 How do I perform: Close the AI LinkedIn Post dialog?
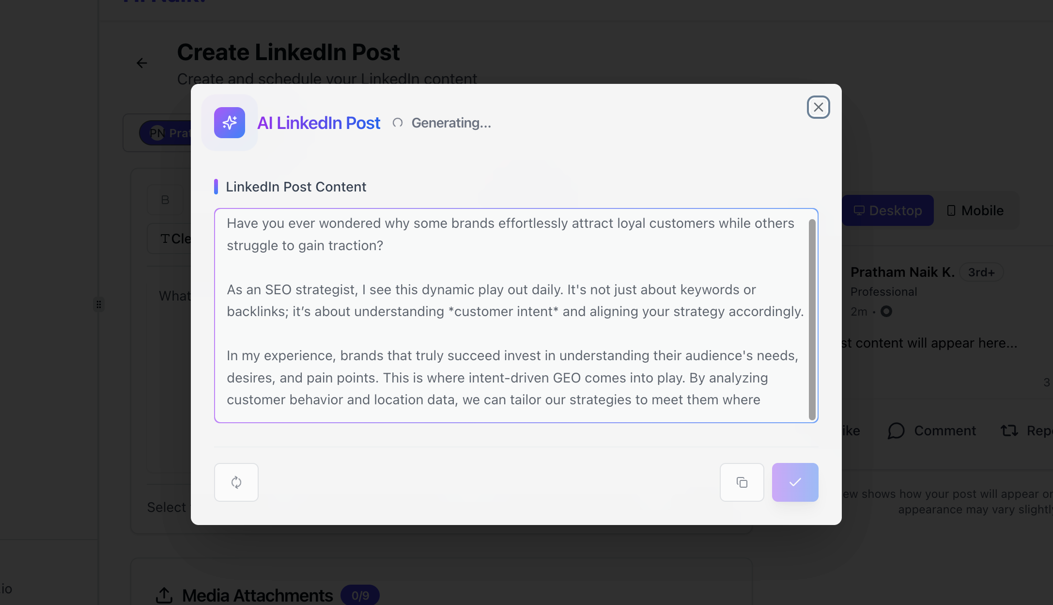point(818,107)
